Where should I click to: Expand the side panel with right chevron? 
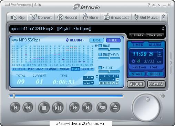tap(171, 63)
